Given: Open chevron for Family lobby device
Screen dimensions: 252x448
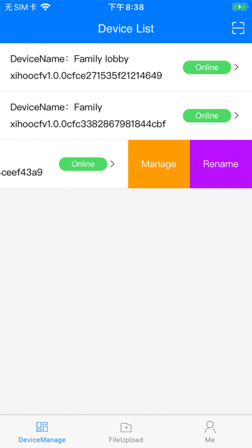Looking at the screenshot, I should [x=237, y=67].
